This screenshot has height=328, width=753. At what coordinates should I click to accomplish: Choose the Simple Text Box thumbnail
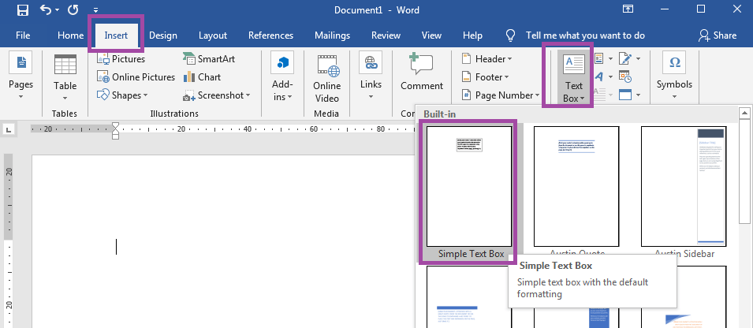click(x=468, y=187)
